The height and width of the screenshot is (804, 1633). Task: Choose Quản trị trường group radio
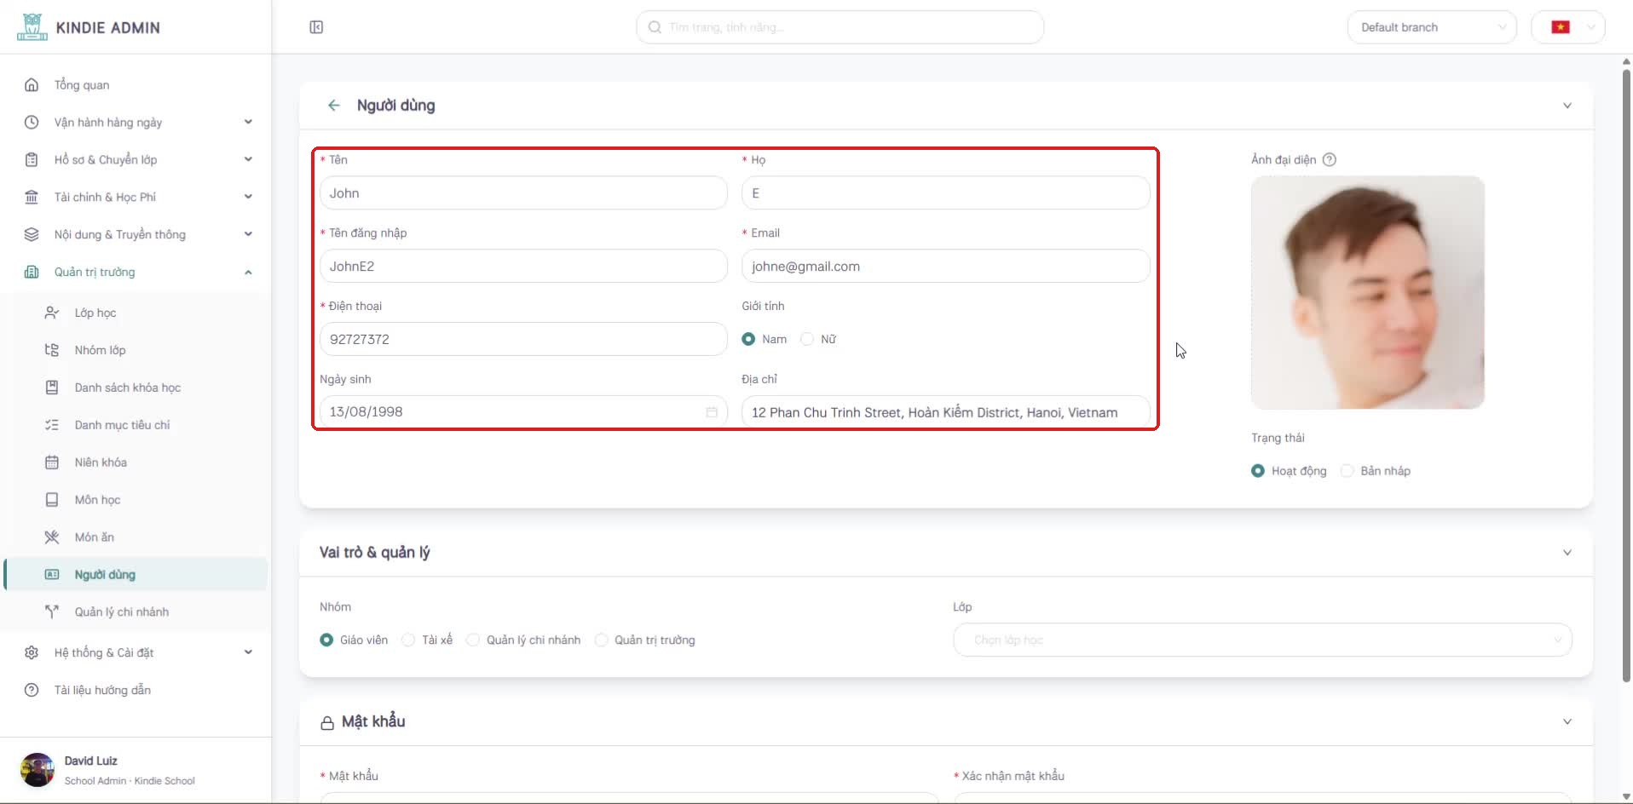pos(601,640)
